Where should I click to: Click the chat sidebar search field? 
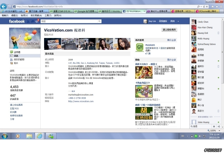coord(201,126)
